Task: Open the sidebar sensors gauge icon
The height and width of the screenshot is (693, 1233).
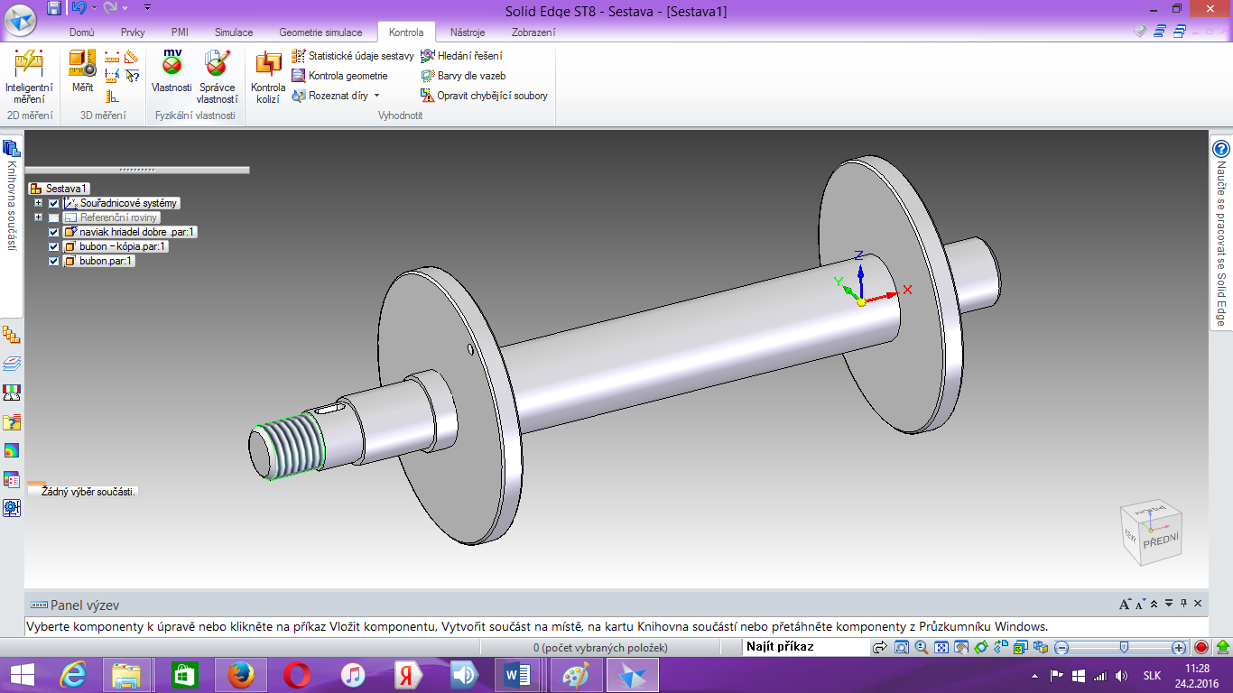Action: [12, 393]
